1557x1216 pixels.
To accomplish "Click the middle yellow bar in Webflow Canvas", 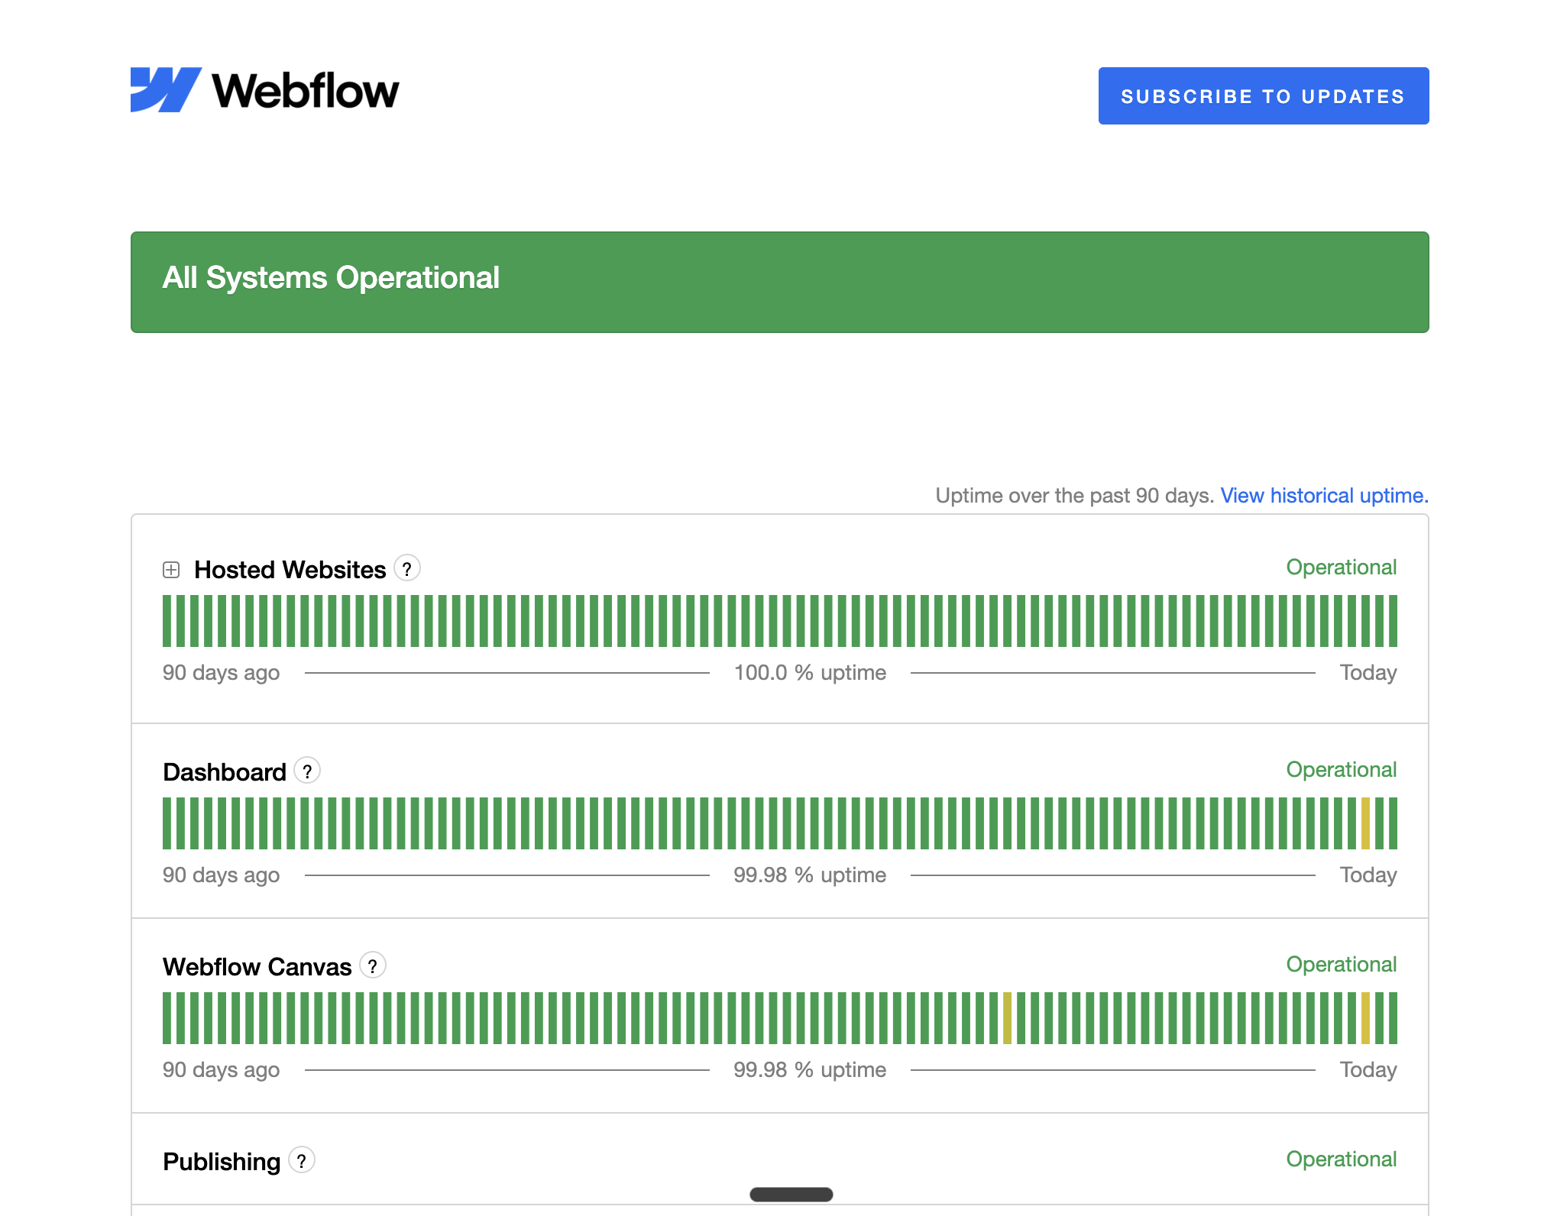I will pos(1007,1018).
